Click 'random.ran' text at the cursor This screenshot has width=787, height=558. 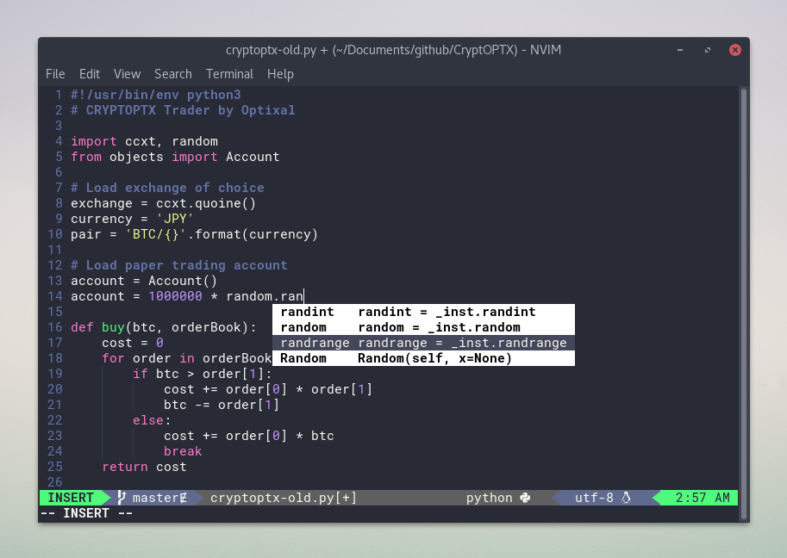click(265, 296)
